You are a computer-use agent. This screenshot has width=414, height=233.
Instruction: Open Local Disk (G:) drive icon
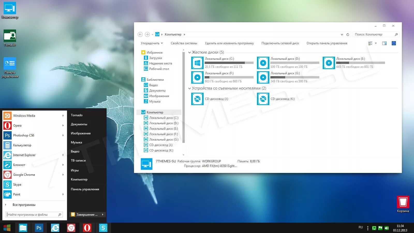coord(263,77)
